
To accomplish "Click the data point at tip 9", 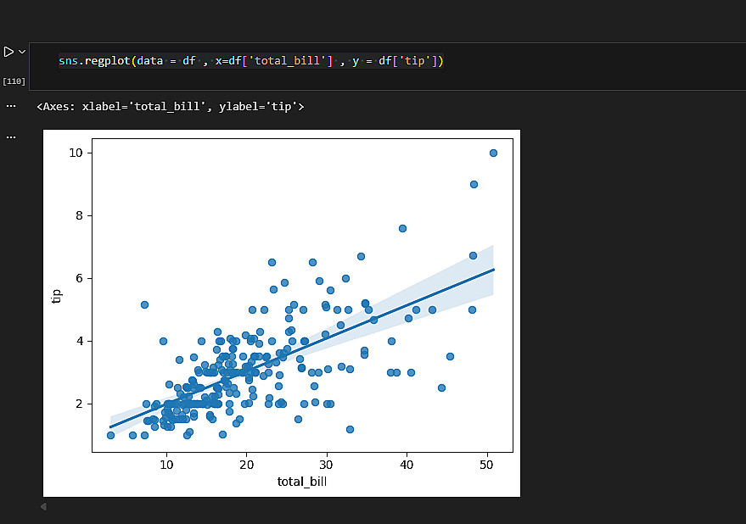I will coord(474,184).
